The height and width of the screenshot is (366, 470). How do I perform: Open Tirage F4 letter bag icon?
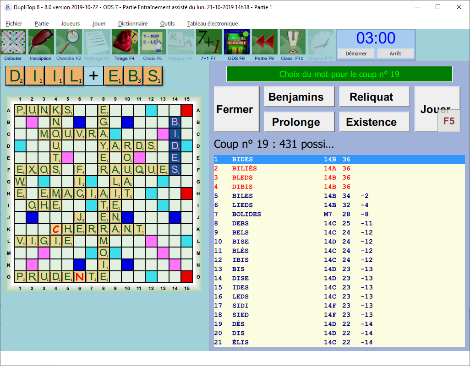tap(125, 43)
